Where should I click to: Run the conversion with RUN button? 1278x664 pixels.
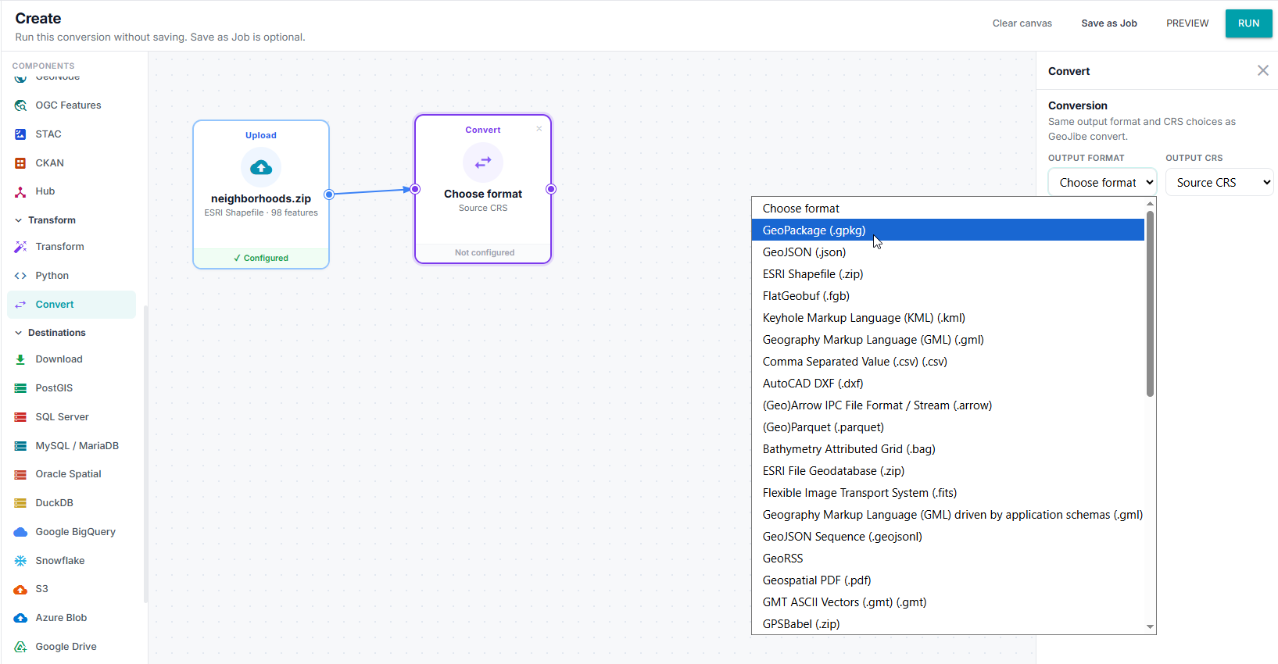(x=1248, y=23)
